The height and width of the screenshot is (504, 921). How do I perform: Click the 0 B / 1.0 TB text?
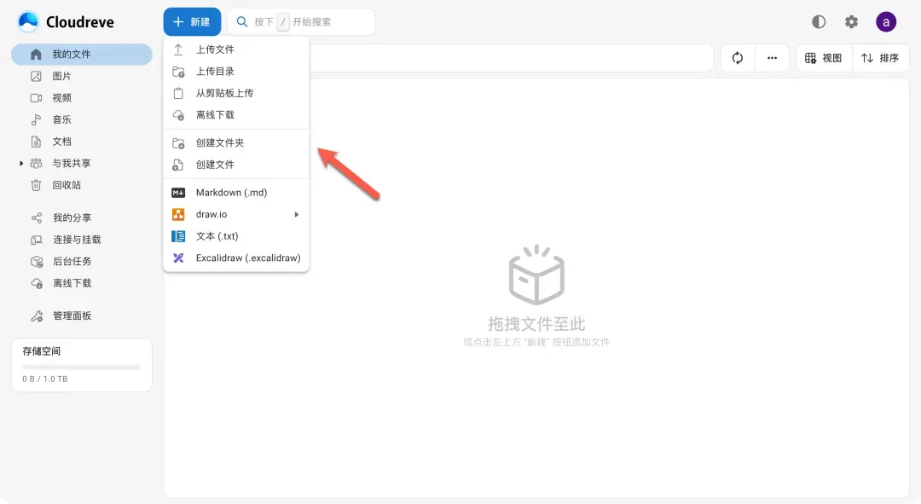coord(45,379)
